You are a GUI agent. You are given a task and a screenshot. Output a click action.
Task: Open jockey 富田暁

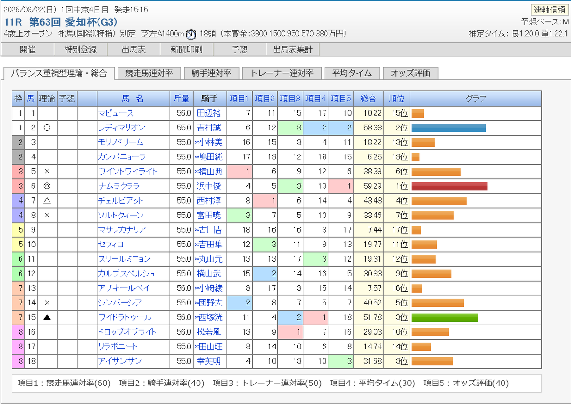point(209,215)
